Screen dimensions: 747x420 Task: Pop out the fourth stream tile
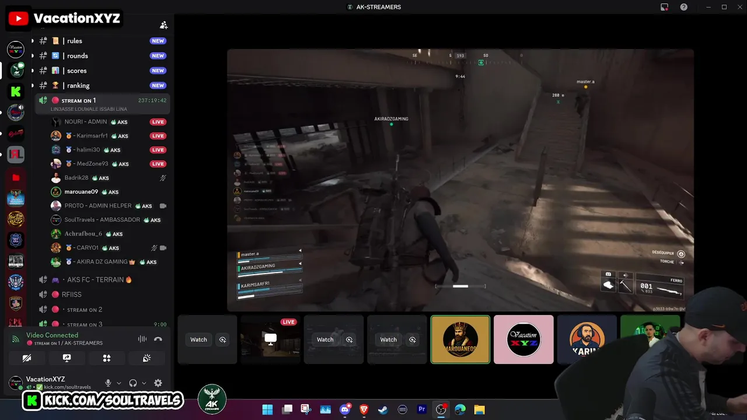point(413,339)
